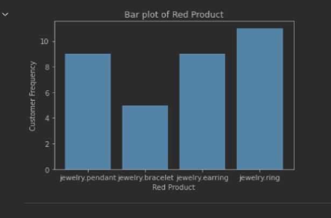
Task: Click the y-axis tick label 0
Action: [47, 170]
